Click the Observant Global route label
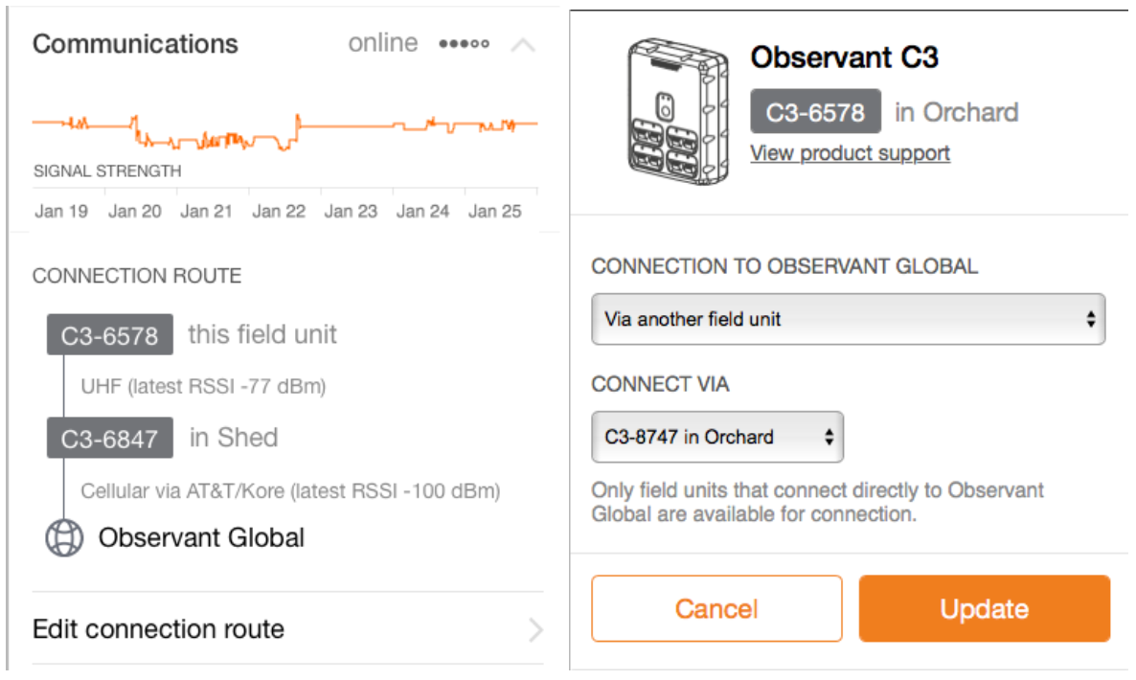The height and width of the screenshot is (680, 1136). 201,537
